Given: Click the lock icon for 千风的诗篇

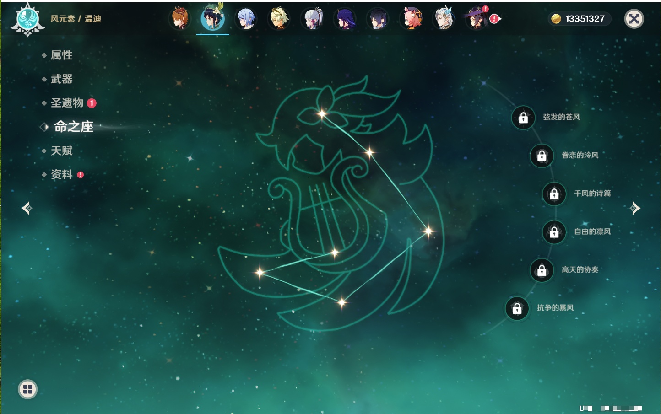Looking at the screenshot, I should 554,194.
